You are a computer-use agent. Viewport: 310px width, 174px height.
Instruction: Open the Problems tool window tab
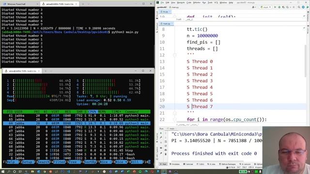[x=174, y=164]
